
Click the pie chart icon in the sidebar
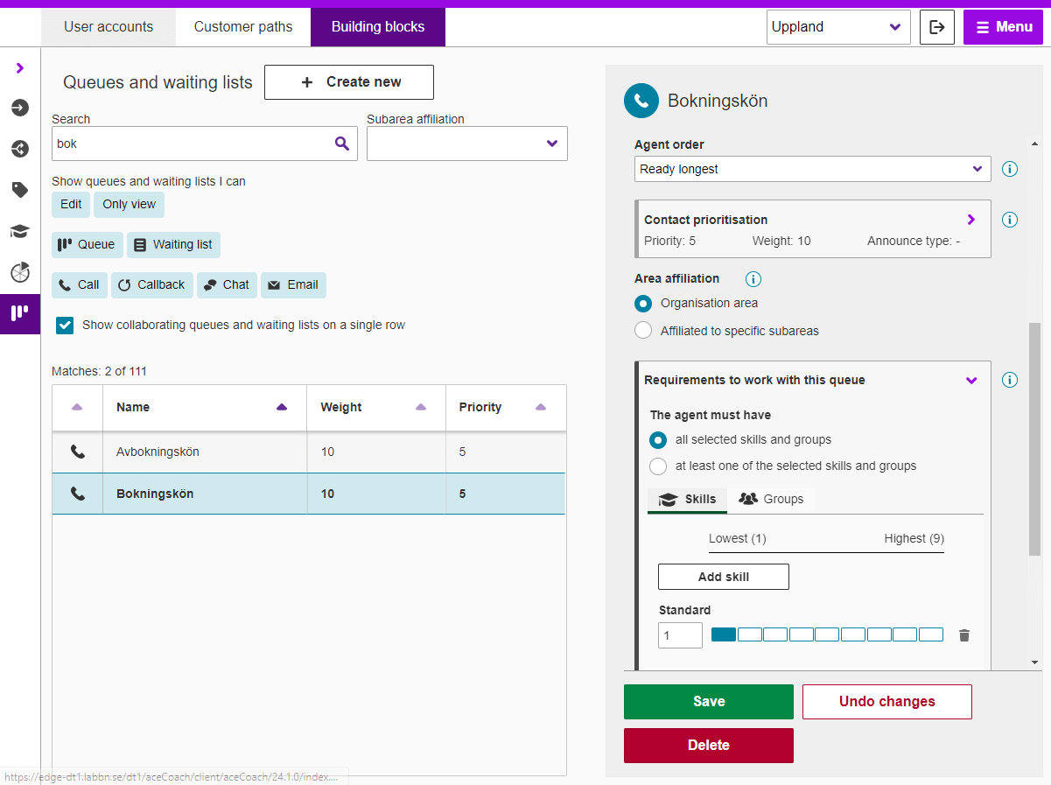(x=19, y=272)
